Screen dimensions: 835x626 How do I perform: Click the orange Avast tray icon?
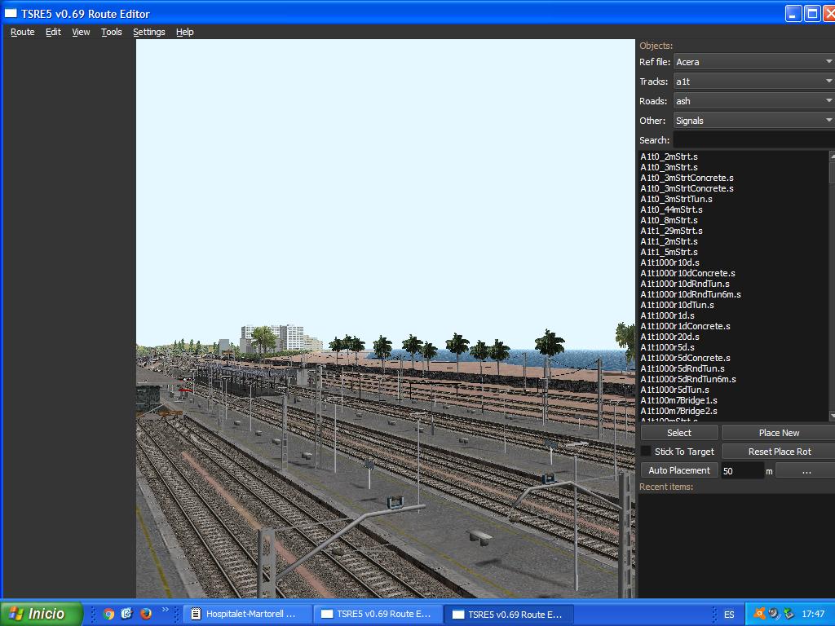click(x=759, y=614)
